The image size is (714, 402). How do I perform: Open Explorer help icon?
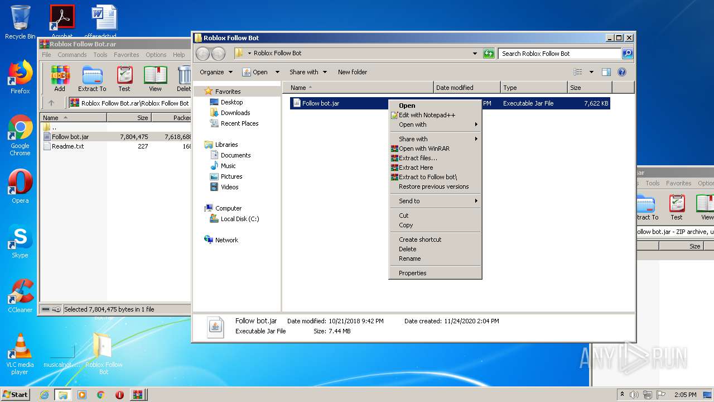click(x=622, y=72)
